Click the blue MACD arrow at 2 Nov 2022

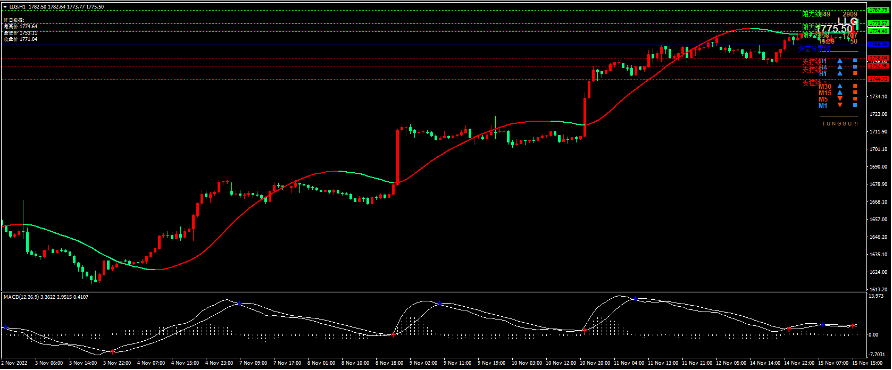[x=5, y=327]
